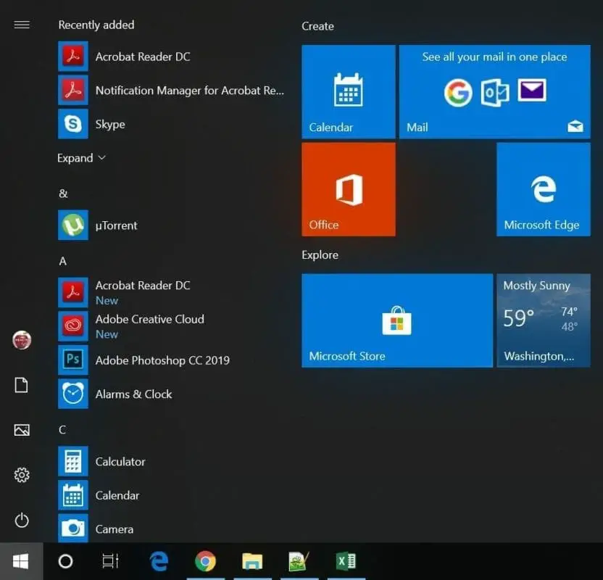
Task: Click the 'Create' tile group title
Action: [x=317, y=26]
